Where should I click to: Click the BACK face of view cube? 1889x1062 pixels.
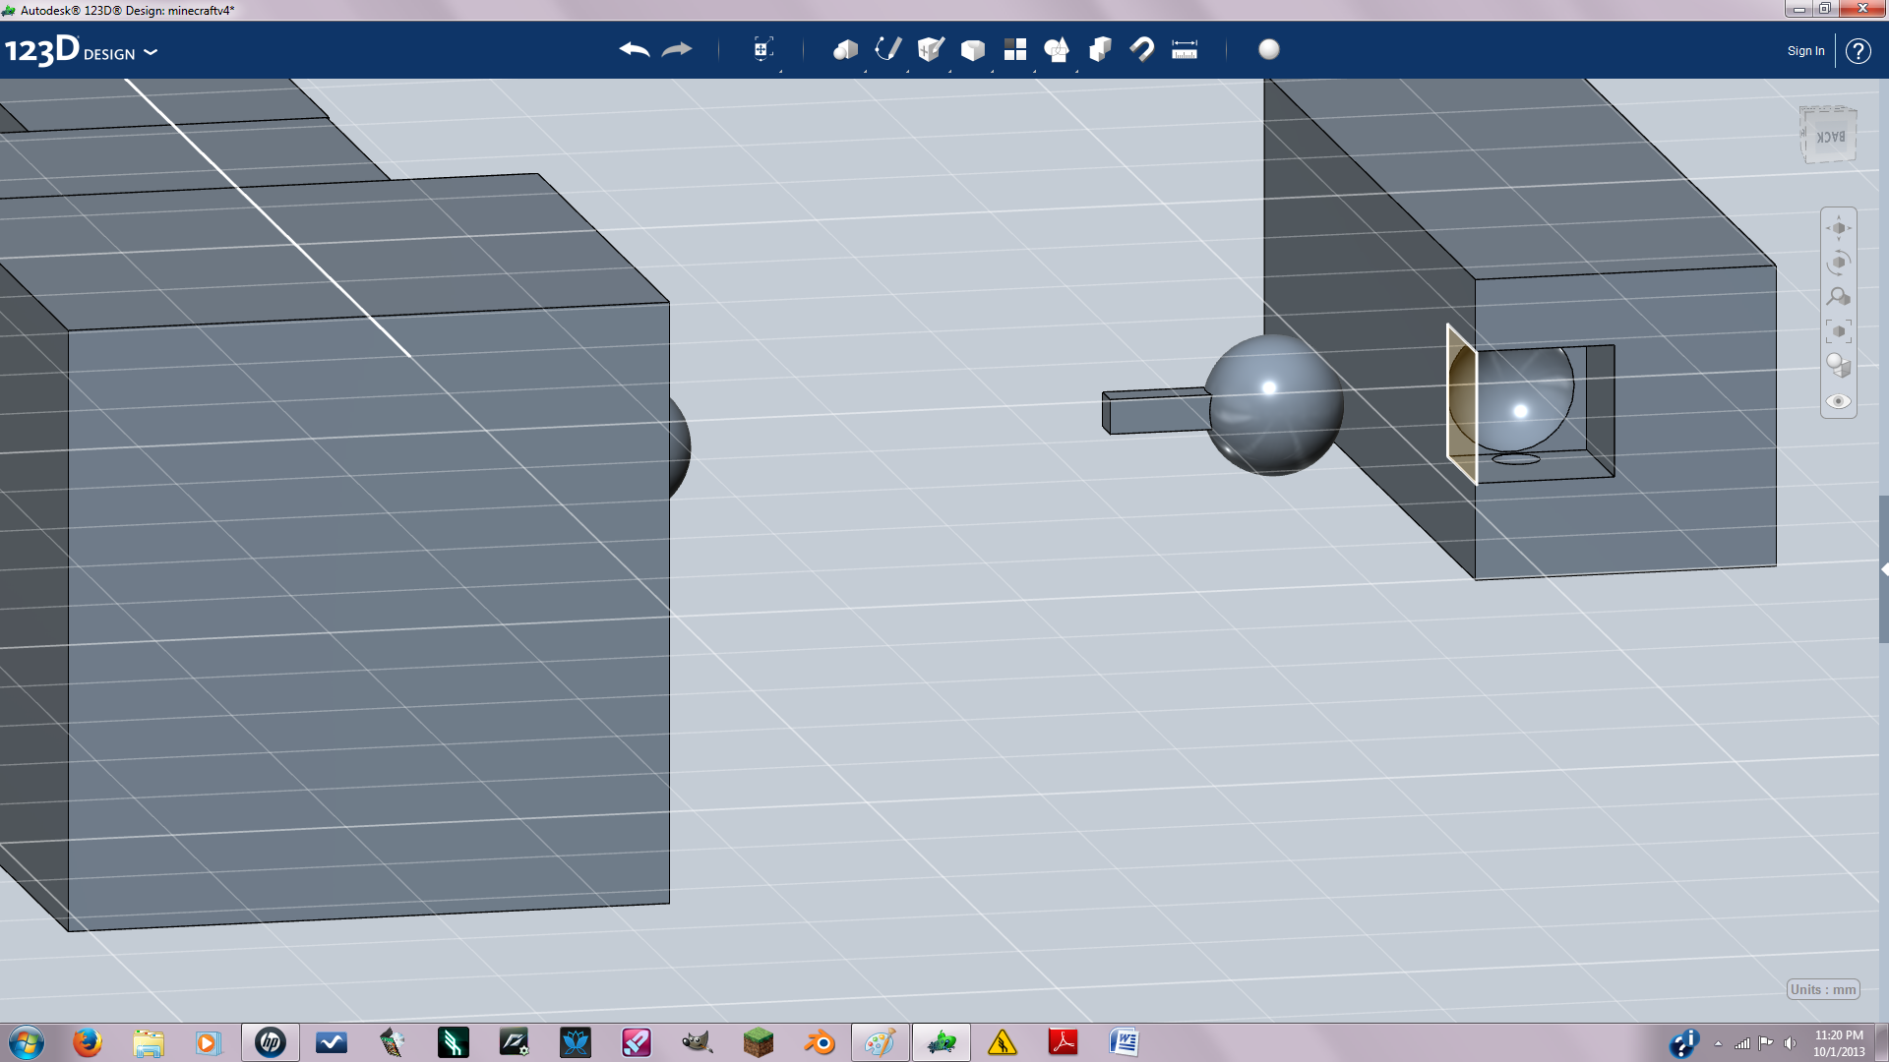(1829, 137)
